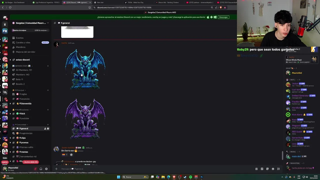320x180 pixels.
Task: Open the apps icon in message bar
Action: coord(278,169)
